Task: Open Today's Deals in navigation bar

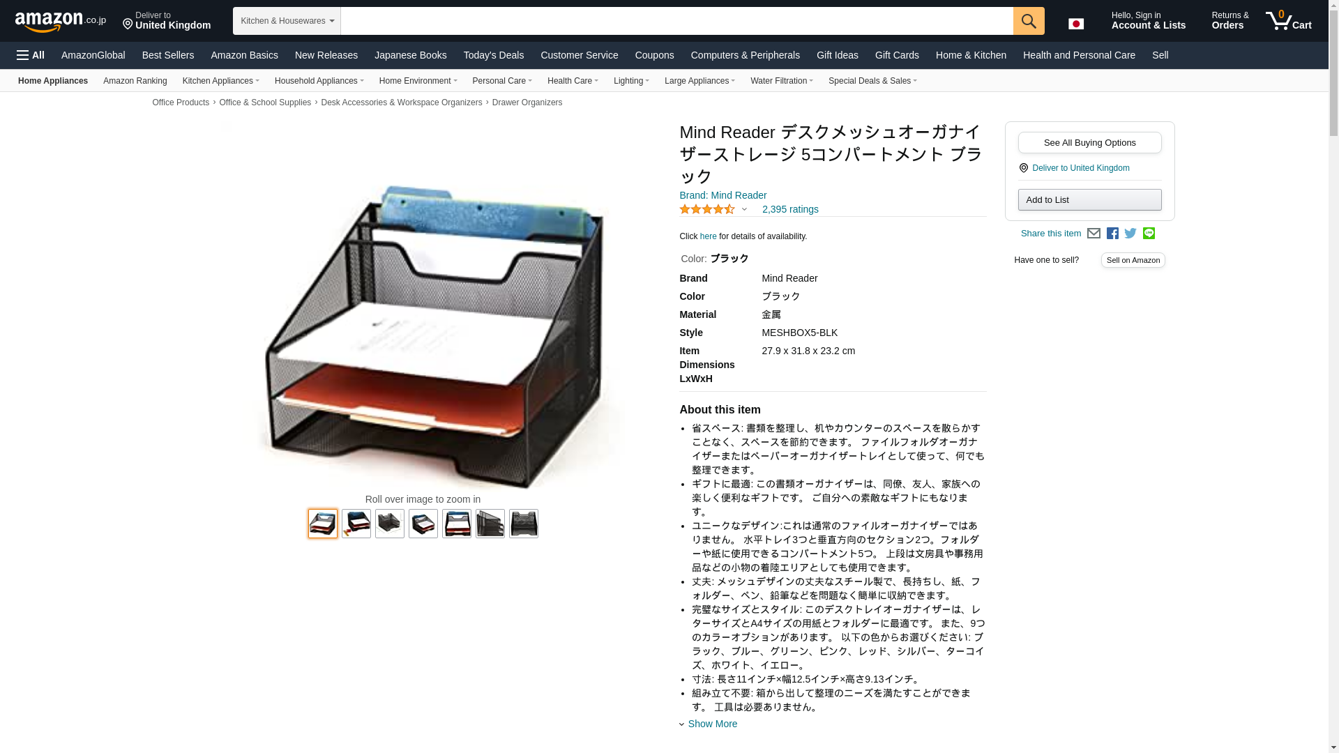Action: point(494,55)
